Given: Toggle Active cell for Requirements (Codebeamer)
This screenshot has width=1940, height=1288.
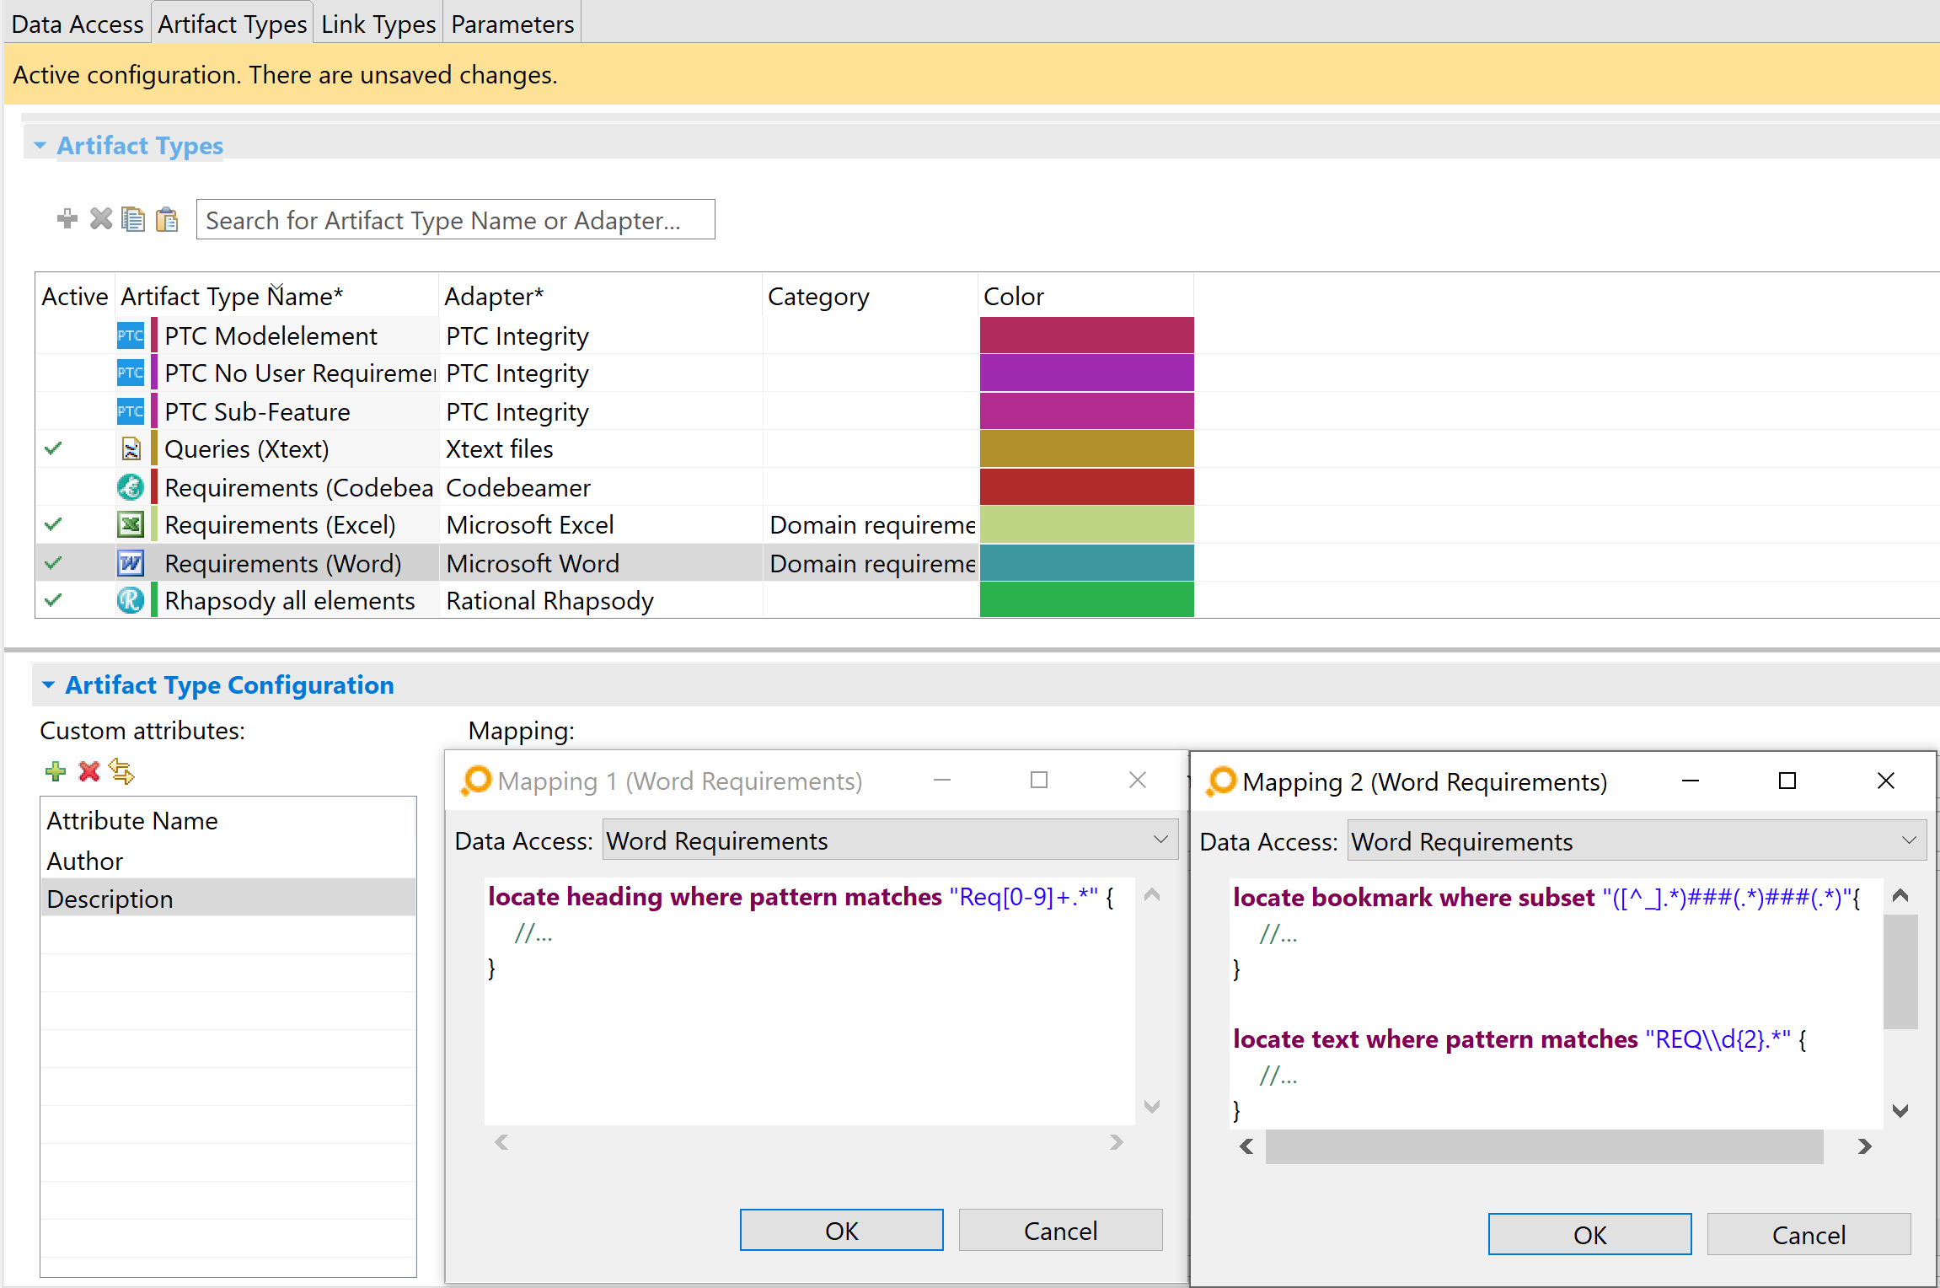Looking at the screenshot, I should point(75,487).
